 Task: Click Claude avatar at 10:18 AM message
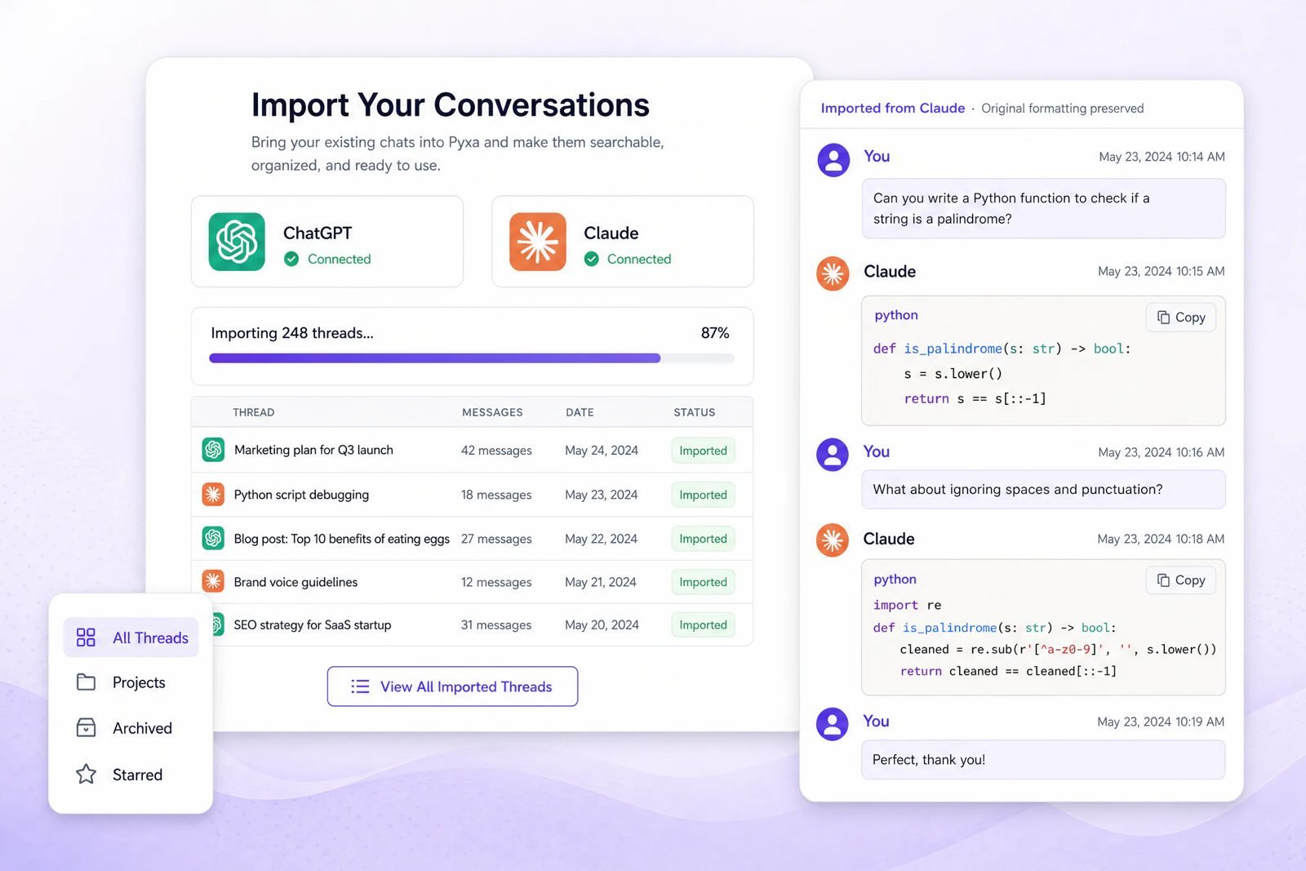(833, 540)
